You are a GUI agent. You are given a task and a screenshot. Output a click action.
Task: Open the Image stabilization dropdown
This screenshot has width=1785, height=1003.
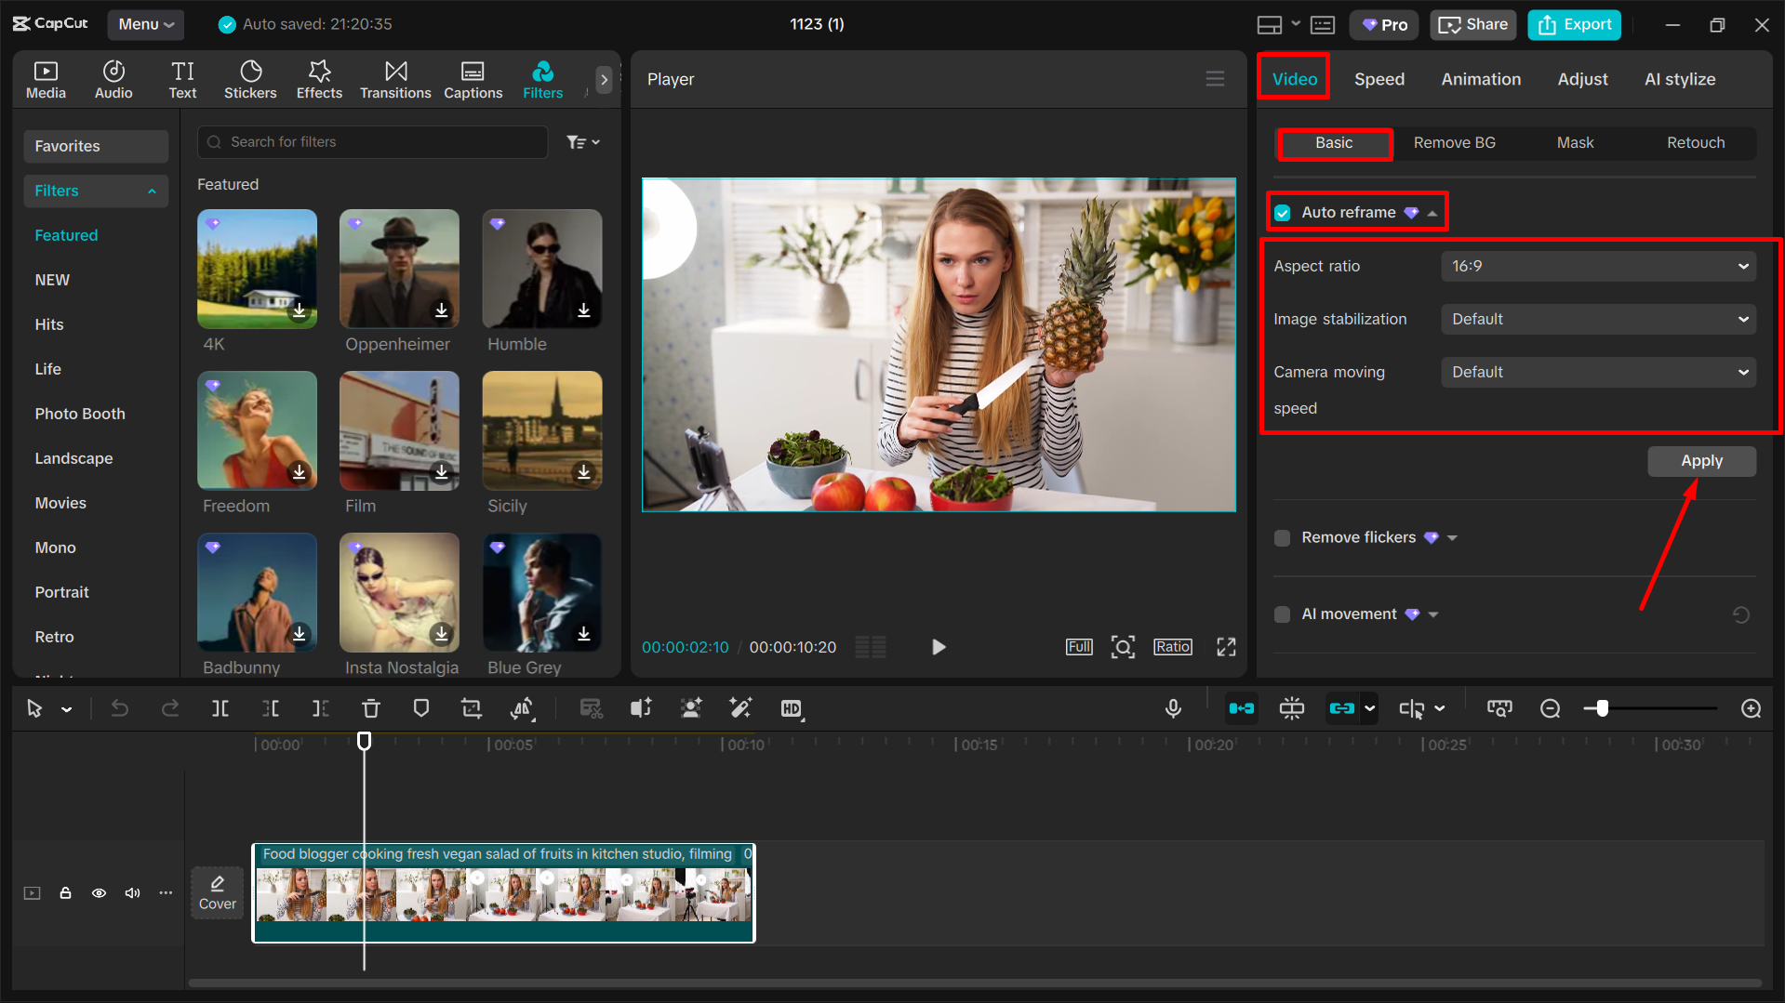[x=1597, y=319]
